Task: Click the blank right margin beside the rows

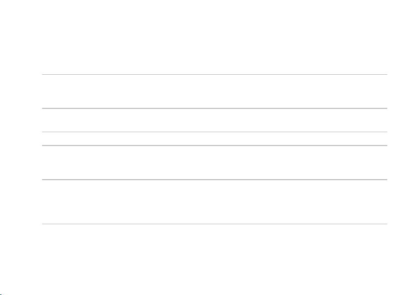Action: pos(402,149)
